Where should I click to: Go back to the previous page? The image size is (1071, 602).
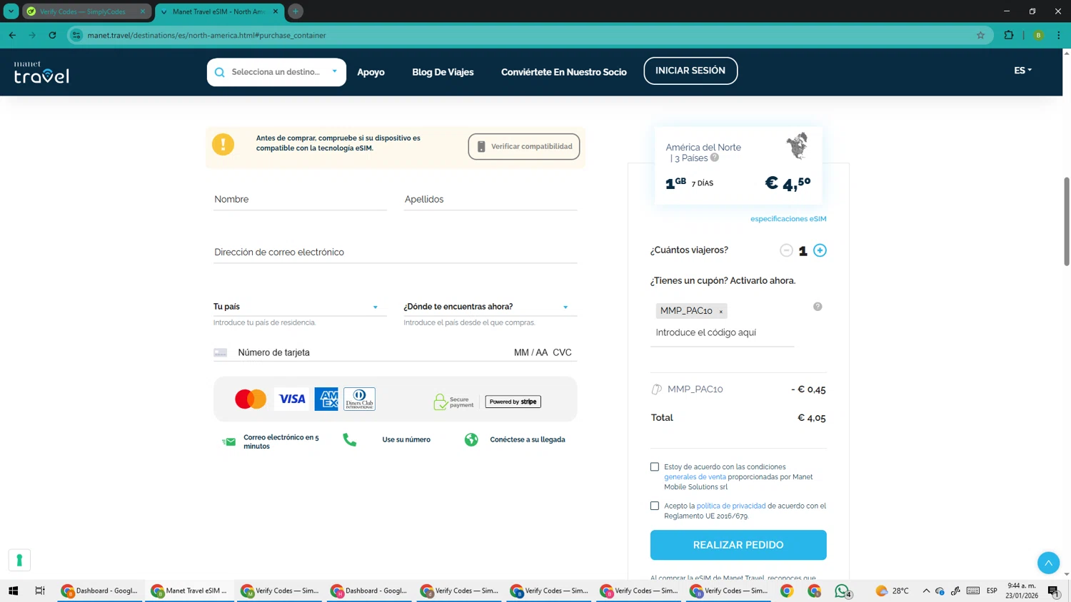(x=12, y=35)
